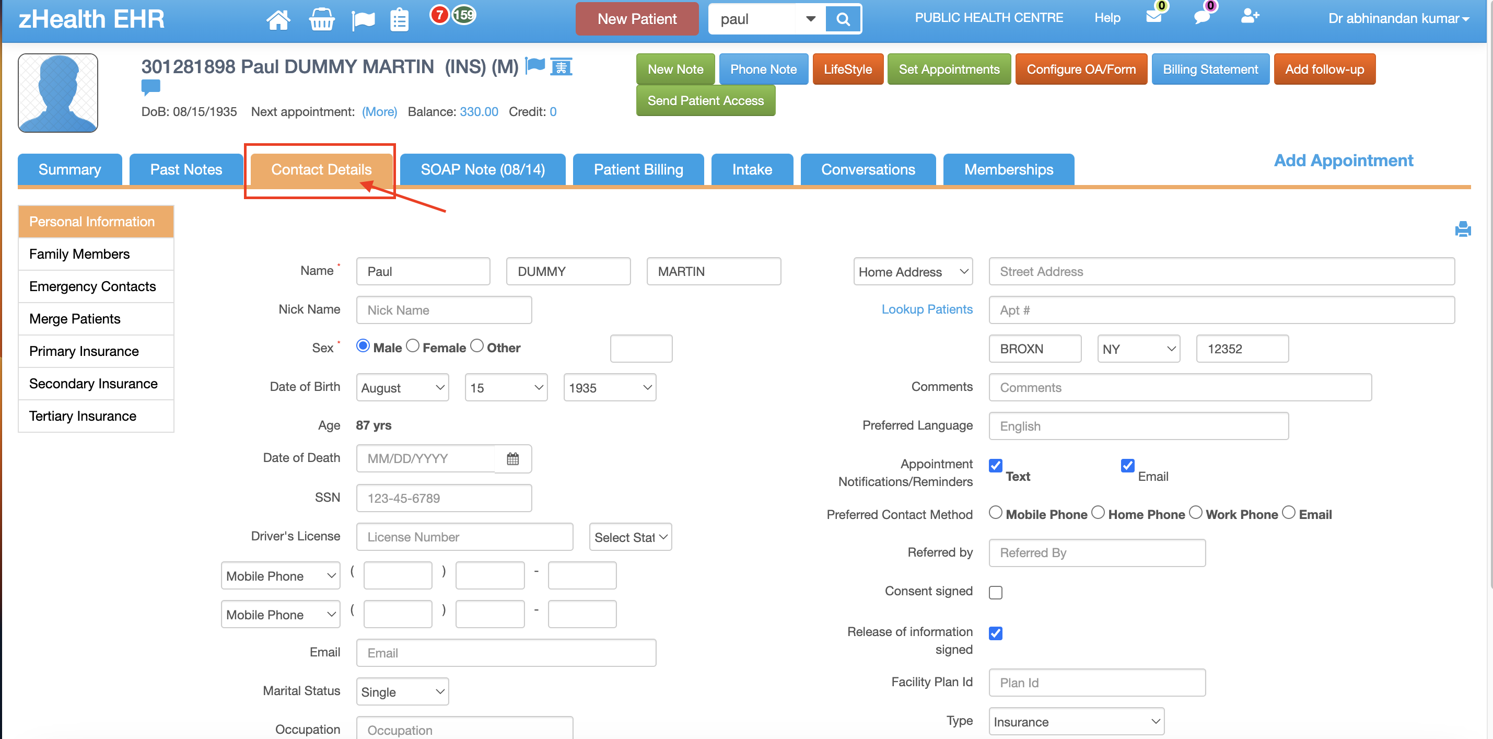
Task: Open the red 7 notification badge
Action: click(x=439, y=15)
